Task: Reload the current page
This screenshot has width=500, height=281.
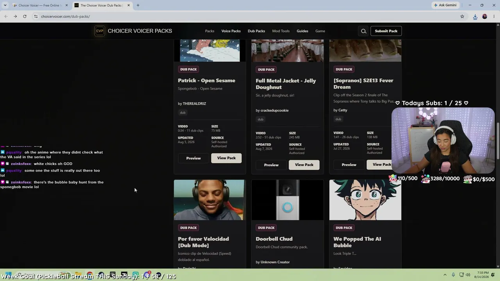Action: tap(25, 16)
